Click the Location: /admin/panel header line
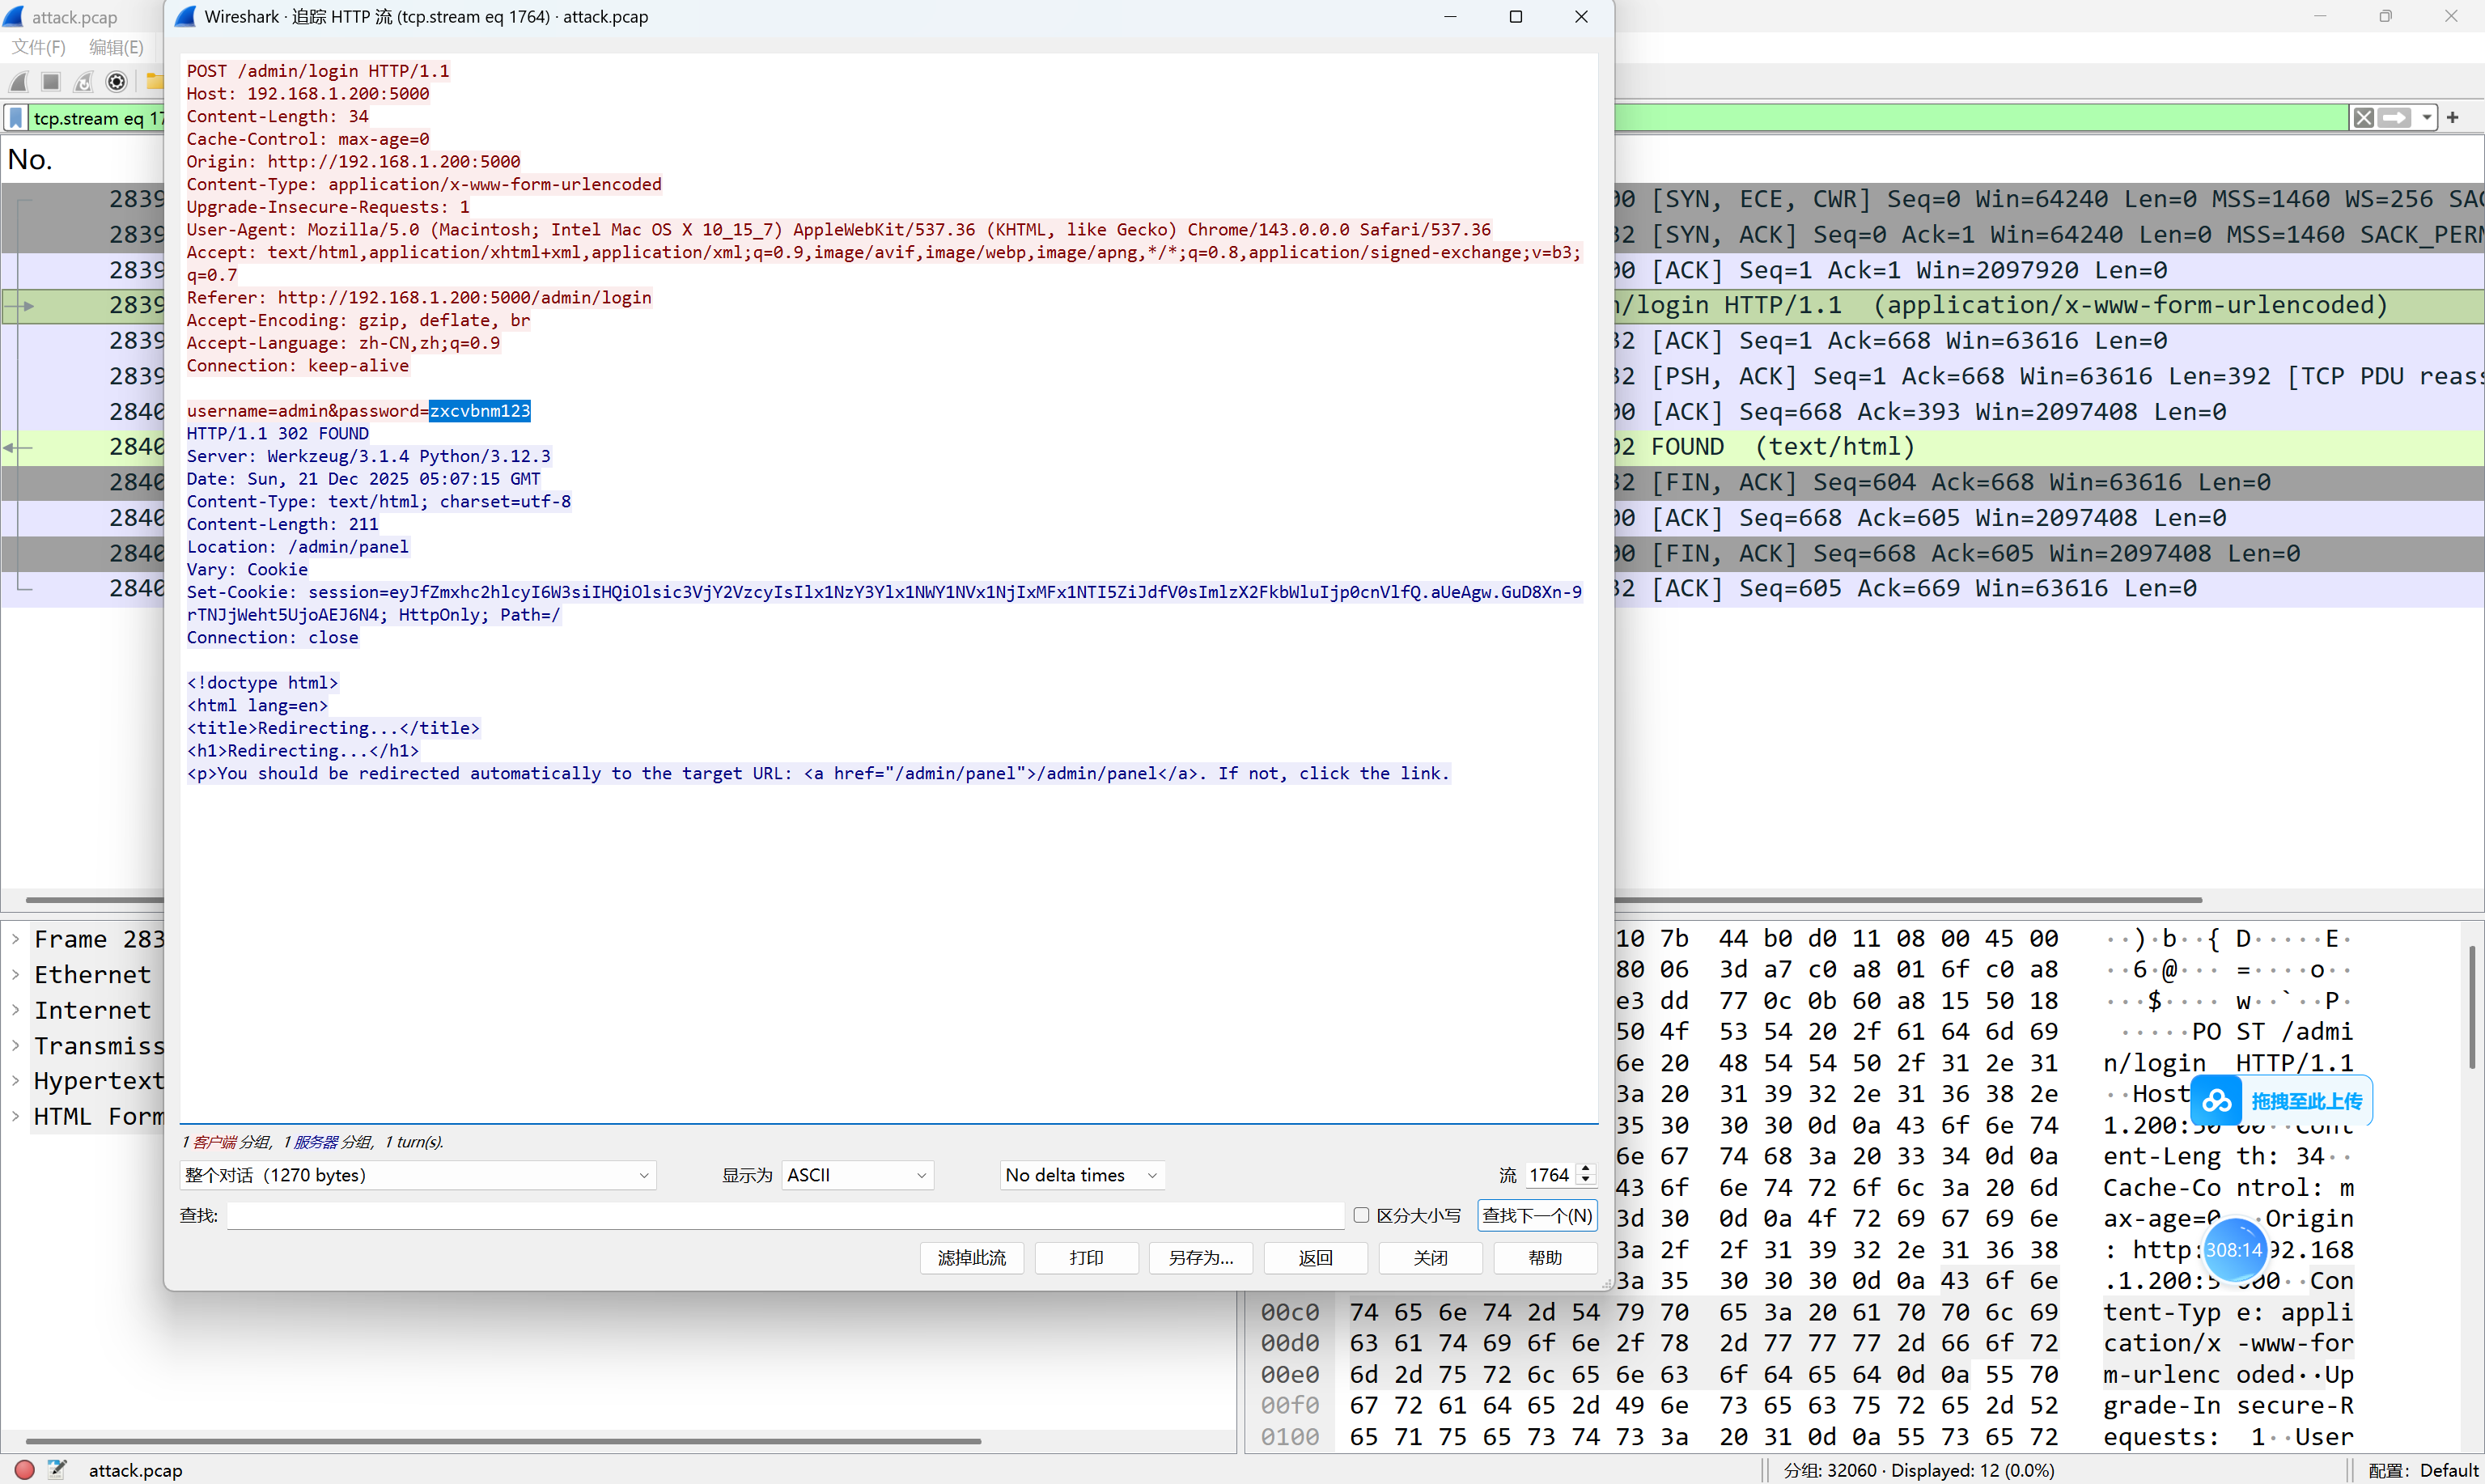The width and height of the screenshot is (2485, 1484). (x=297, y=547)
